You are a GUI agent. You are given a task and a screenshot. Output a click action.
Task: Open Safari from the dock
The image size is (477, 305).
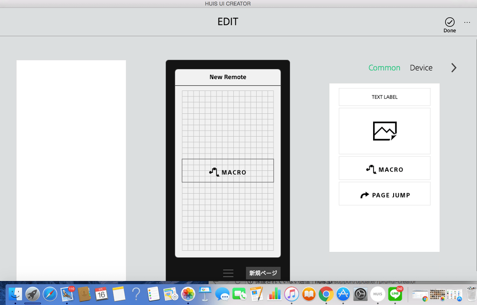tap(50, 294)
